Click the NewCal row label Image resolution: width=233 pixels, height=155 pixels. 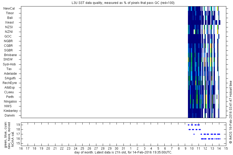pyautogui.click(x=9, y=9)
